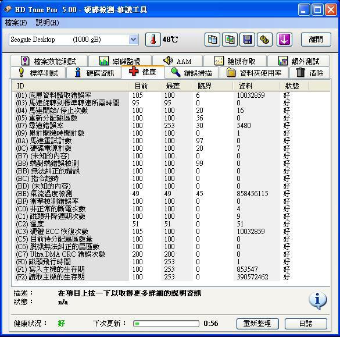This screenshot has width=340, height=337.
Task: Click the 日誌 log button
Action: [x=306, y=324]
